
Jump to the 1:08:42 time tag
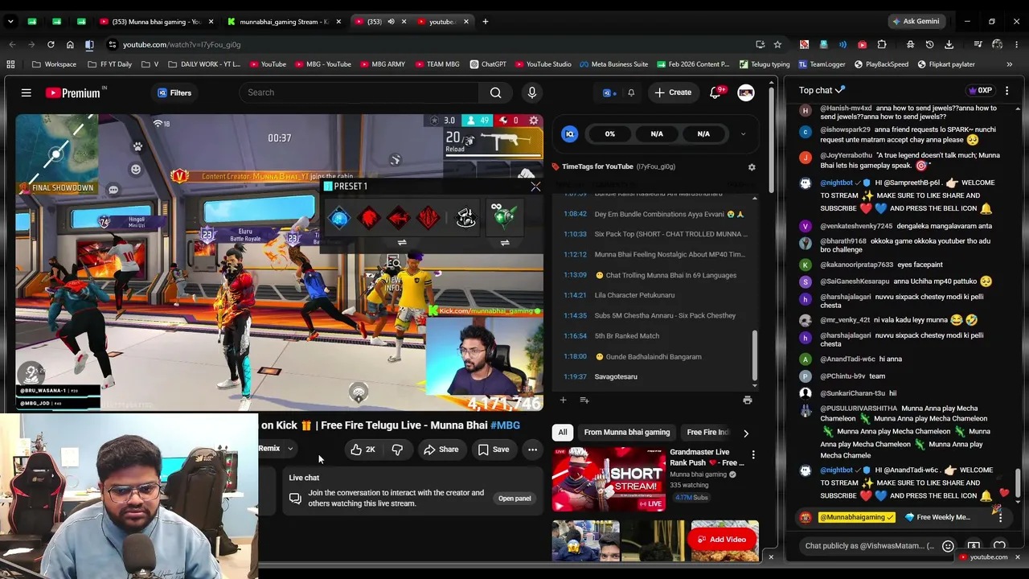pyautogui.click(x=575, y=214)
